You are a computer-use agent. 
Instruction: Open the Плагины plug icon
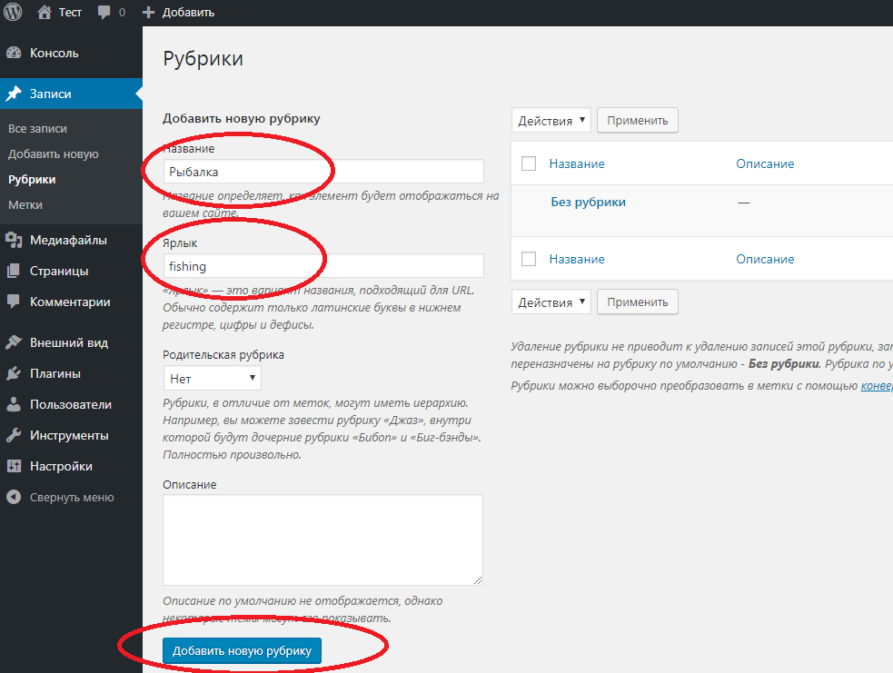coord(14,373)
